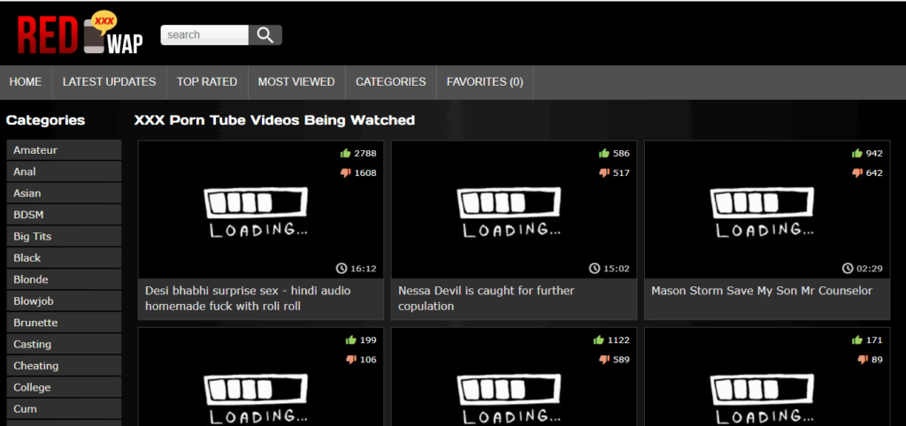Open the loading thumbnail with 02:29 duration
The height and width of the screenshot is (426, 906).
click(x=766, y=210)
